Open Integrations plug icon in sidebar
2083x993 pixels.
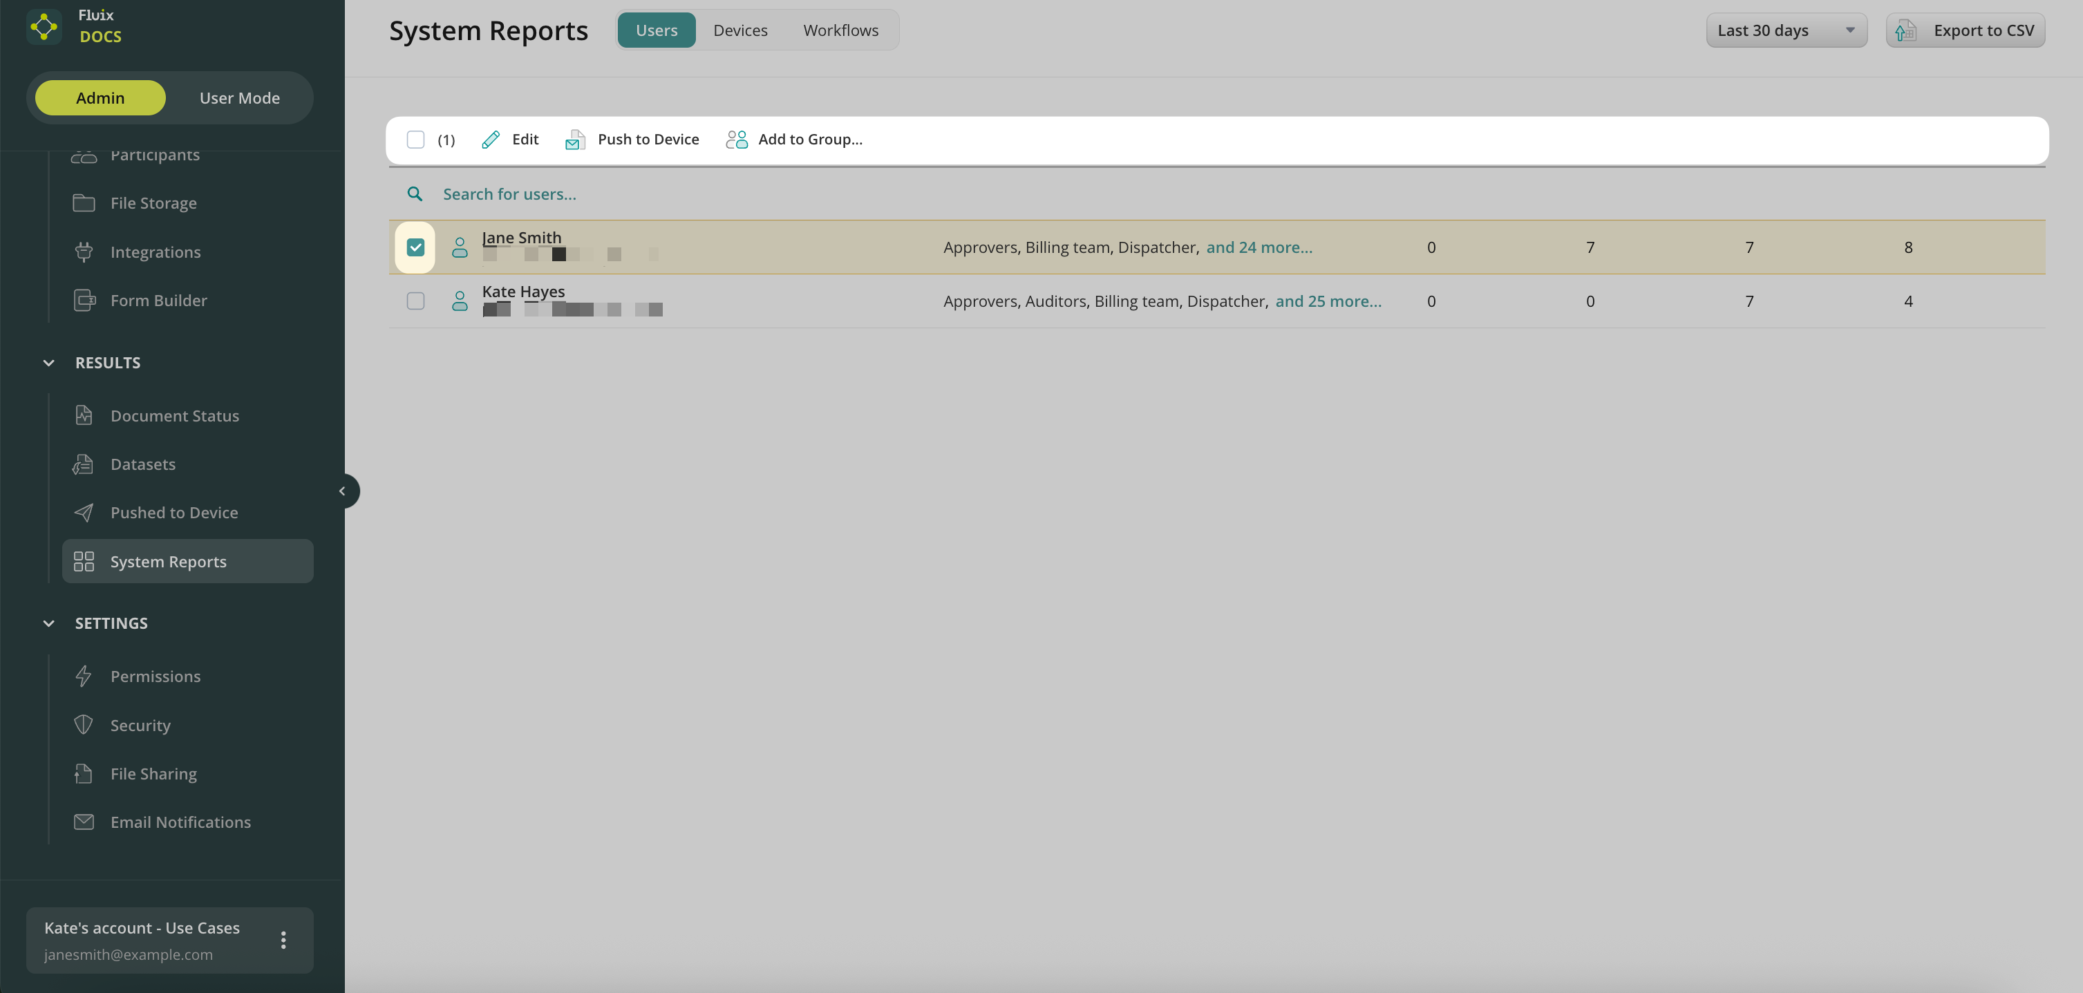[x=84, y=252]
